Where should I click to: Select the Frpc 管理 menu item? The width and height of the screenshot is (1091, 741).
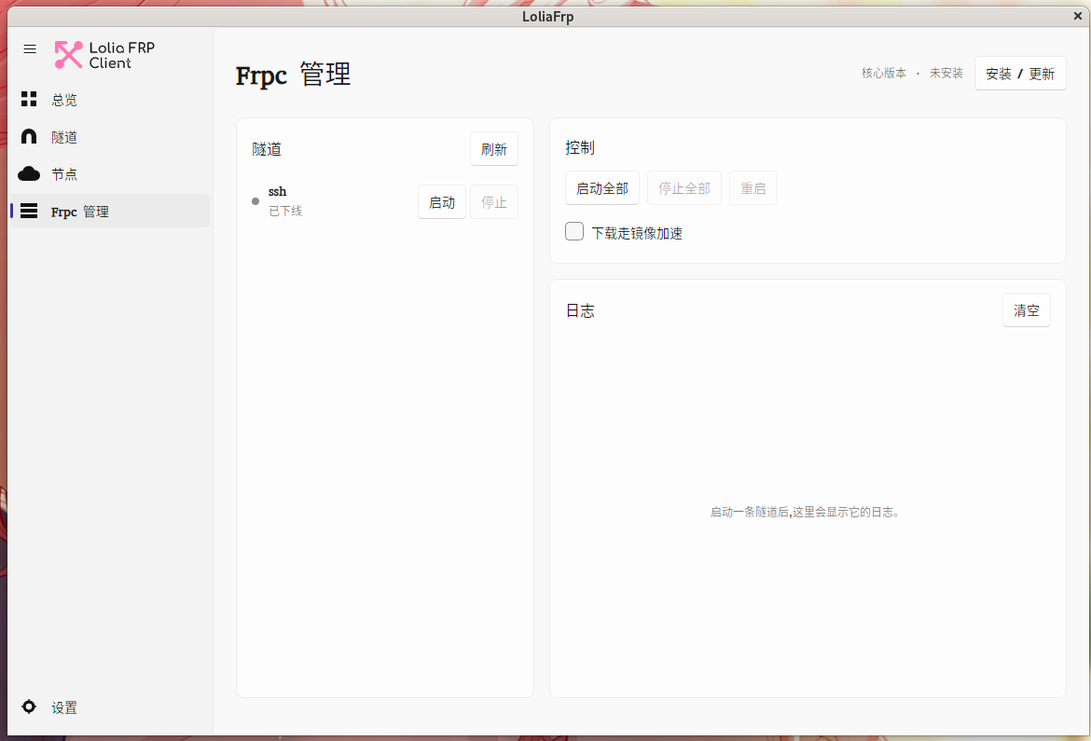[110, 211]
